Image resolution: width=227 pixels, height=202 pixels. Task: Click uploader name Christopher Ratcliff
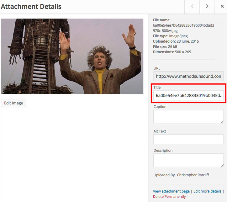pyautogui.click(x=193, y=175)
